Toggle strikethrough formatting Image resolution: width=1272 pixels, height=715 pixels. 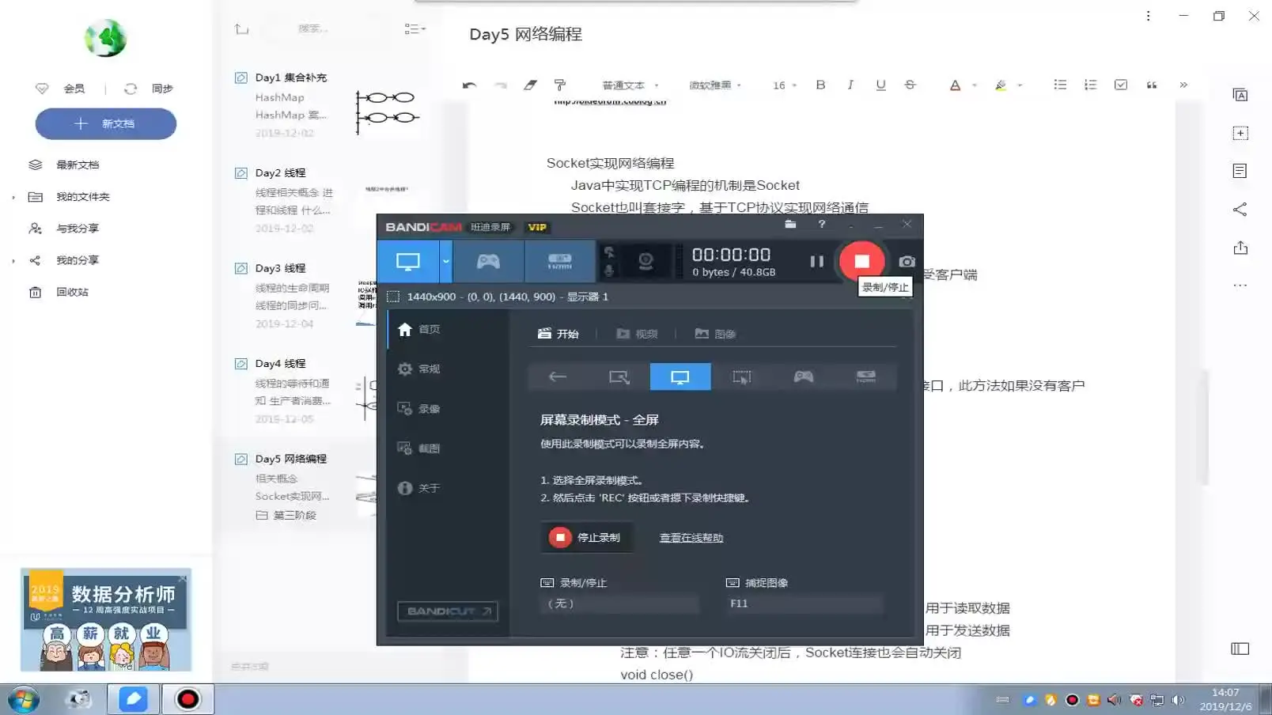(x=910, y=85)
